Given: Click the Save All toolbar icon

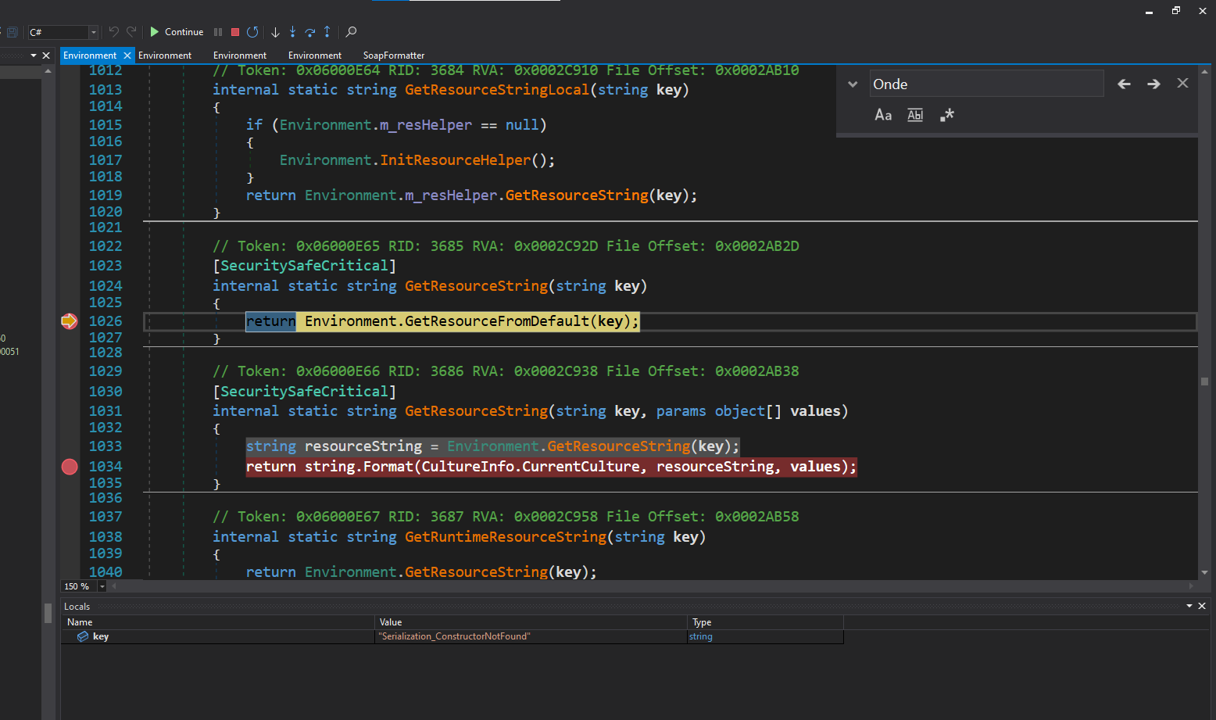Looking at the screenshot, I should [12, 32].
